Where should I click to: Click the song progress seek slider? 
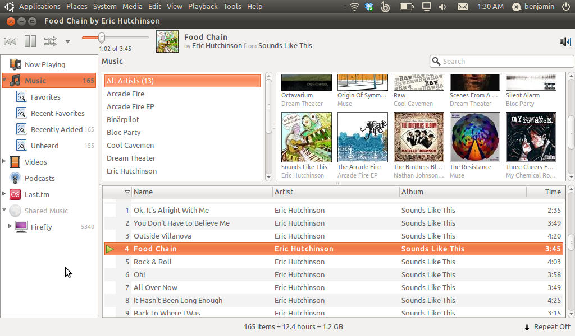tap(115, 38)
